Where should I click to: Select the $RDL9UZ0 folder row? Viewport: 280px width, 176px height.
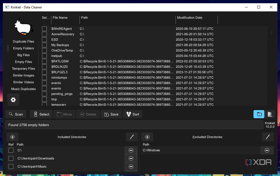[154, 67]
